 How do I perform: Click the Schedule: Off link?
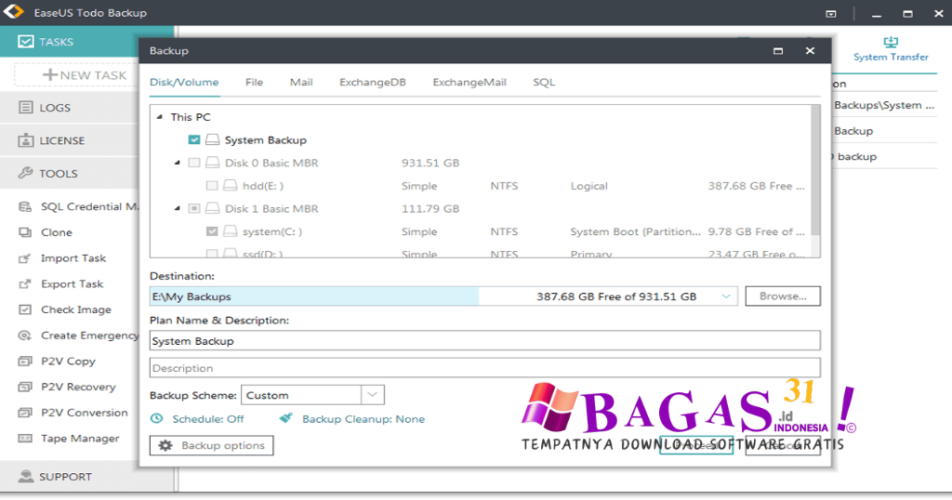pyautogui.click(x=207, y=419)
